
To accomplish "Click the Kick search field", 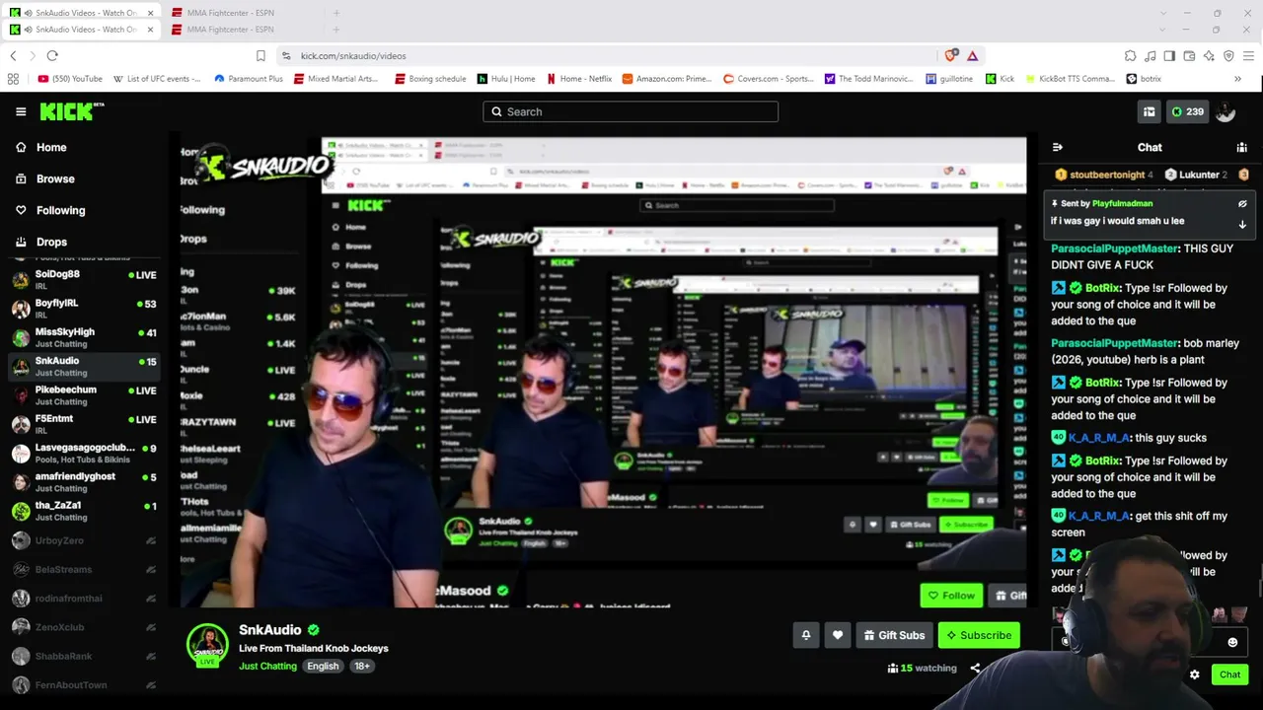I will tap(631, 111).
